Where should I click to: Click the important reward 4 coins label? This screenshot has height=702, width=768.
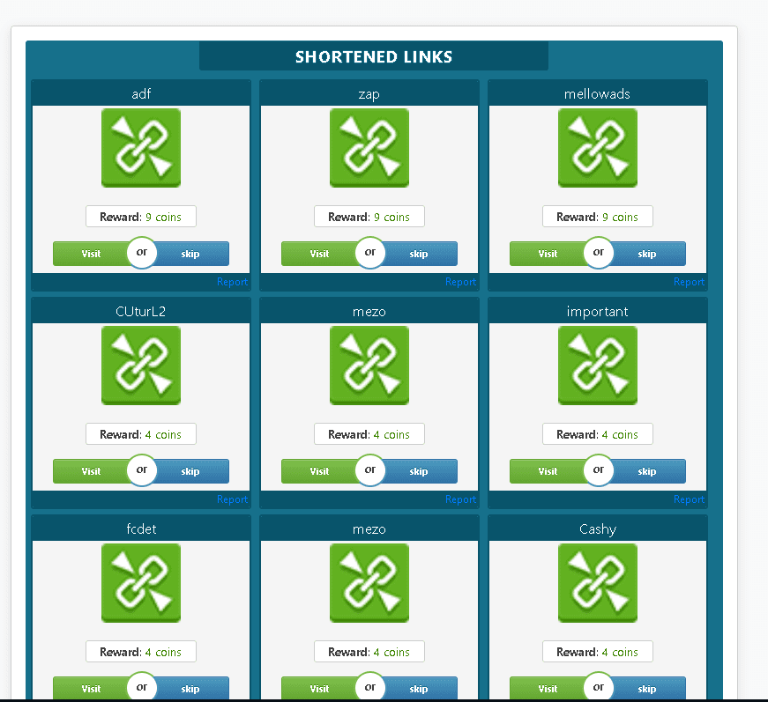pyautogui.click(x=598, y=434)
